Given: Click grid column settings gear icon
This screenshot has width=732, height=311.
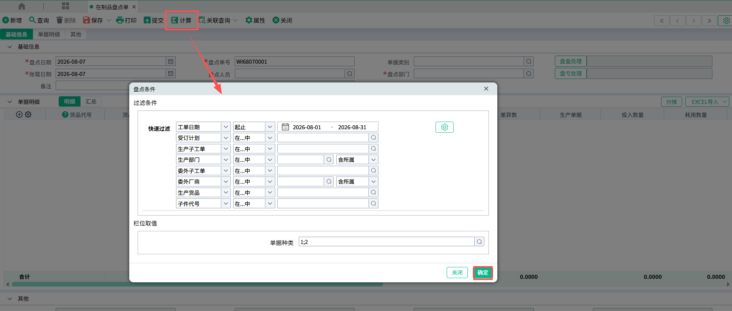Looking at the screenshot, I should coord(28,114).
